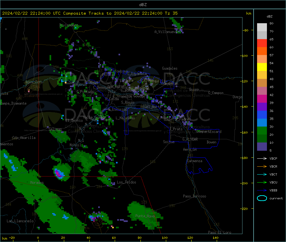The height and width of the screenshot is (242, 286).
Task: Click the Nihuil location label
Action: tap(75, 145)
